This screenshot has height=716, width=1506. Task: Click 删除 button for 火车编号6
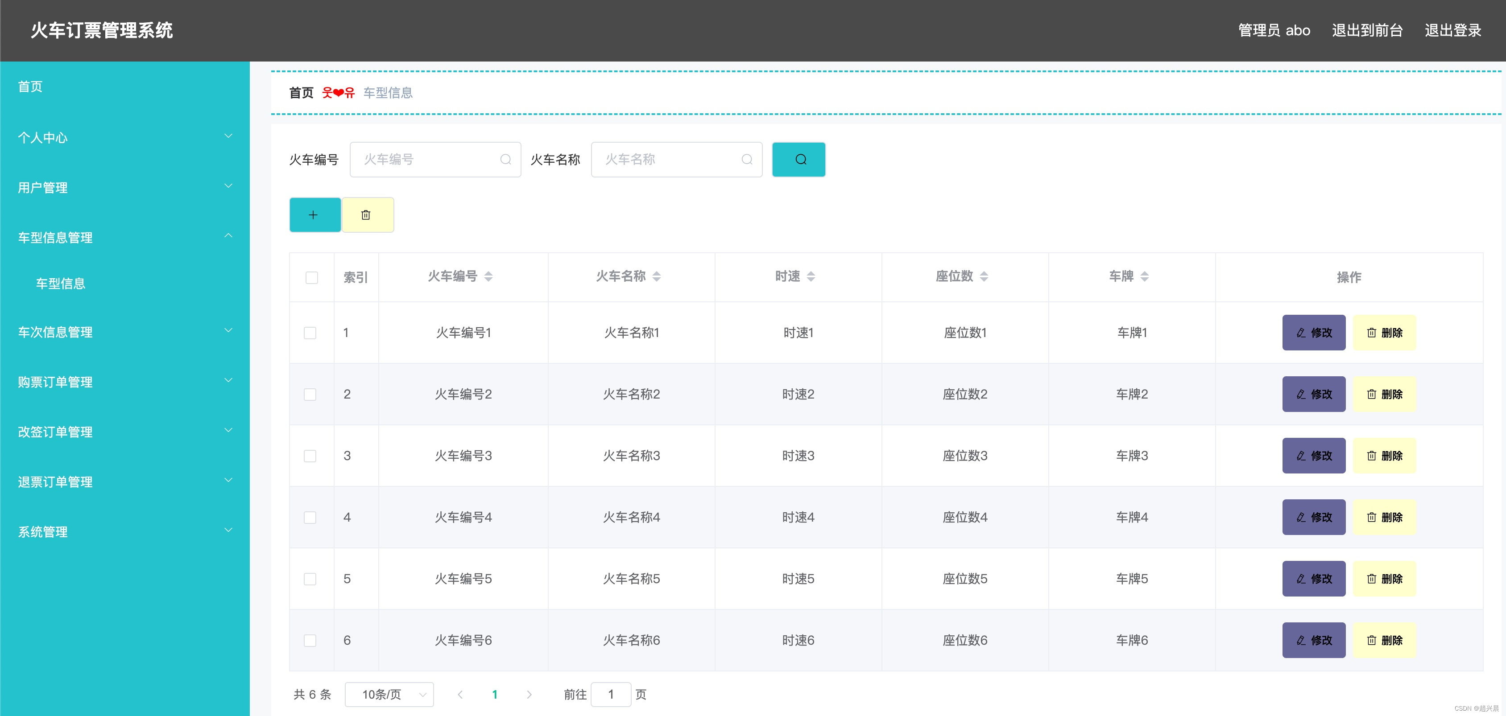(1384, 640)
